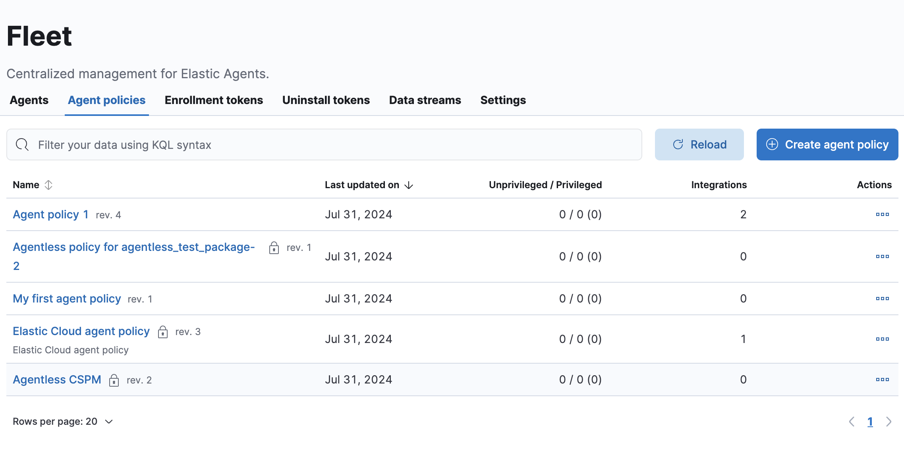Click lock icon beside agentless_test_package-2 policy
Image resolution: width=904 pixels, height=474 pixels.
coord(274,247)
